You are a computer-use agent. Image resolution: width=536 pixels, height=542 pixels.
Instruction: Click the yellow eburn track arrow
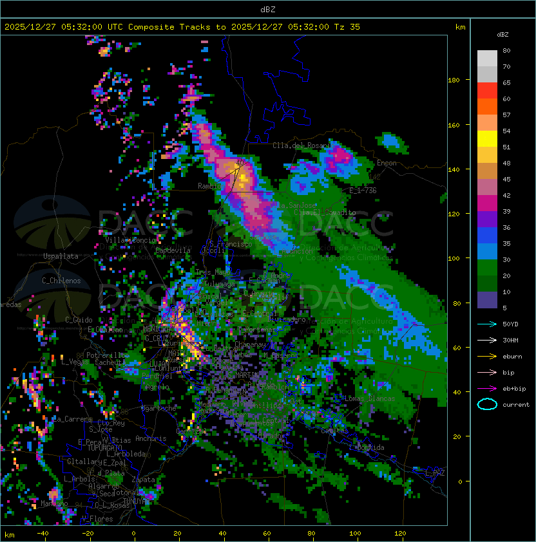coord(487,357)
